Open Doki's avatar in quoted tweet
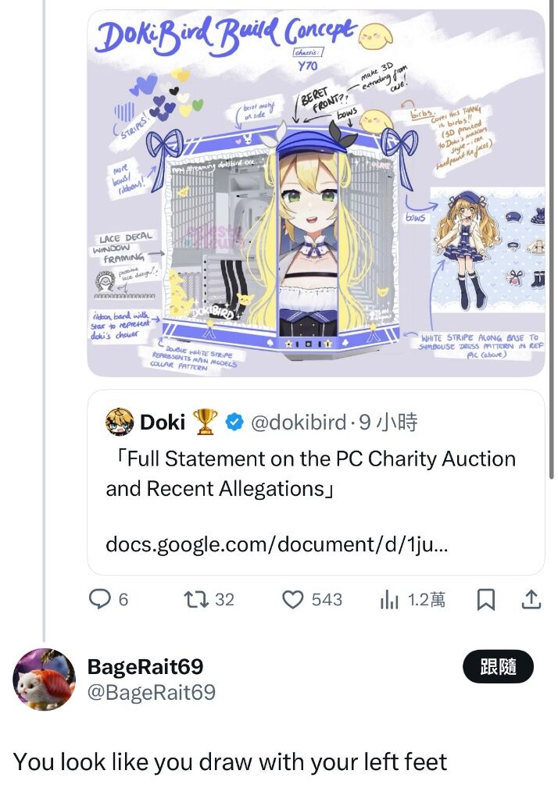The image size is (558, 799). (120, 422)
